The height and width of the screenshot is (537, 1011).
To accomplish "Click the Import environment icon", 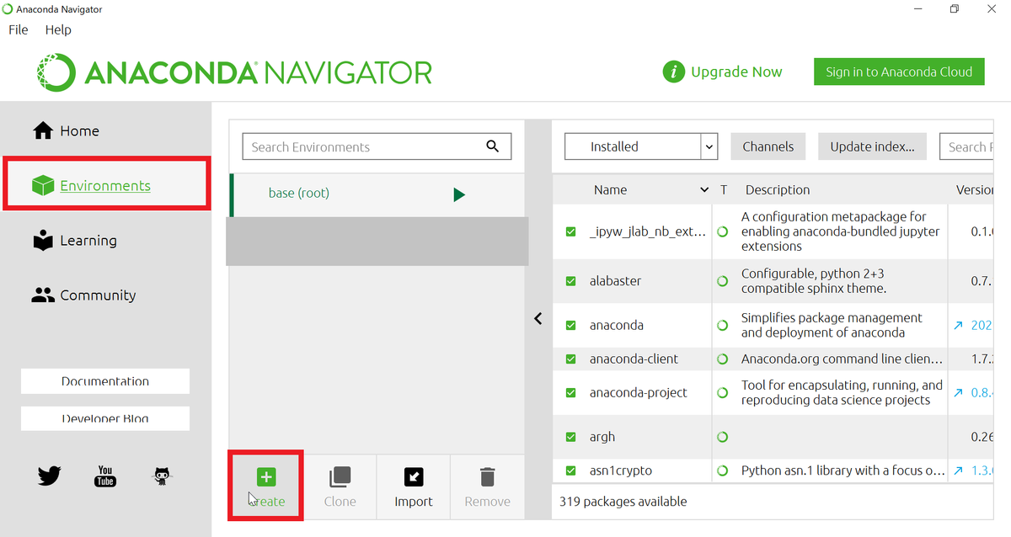I will (414, 477).
